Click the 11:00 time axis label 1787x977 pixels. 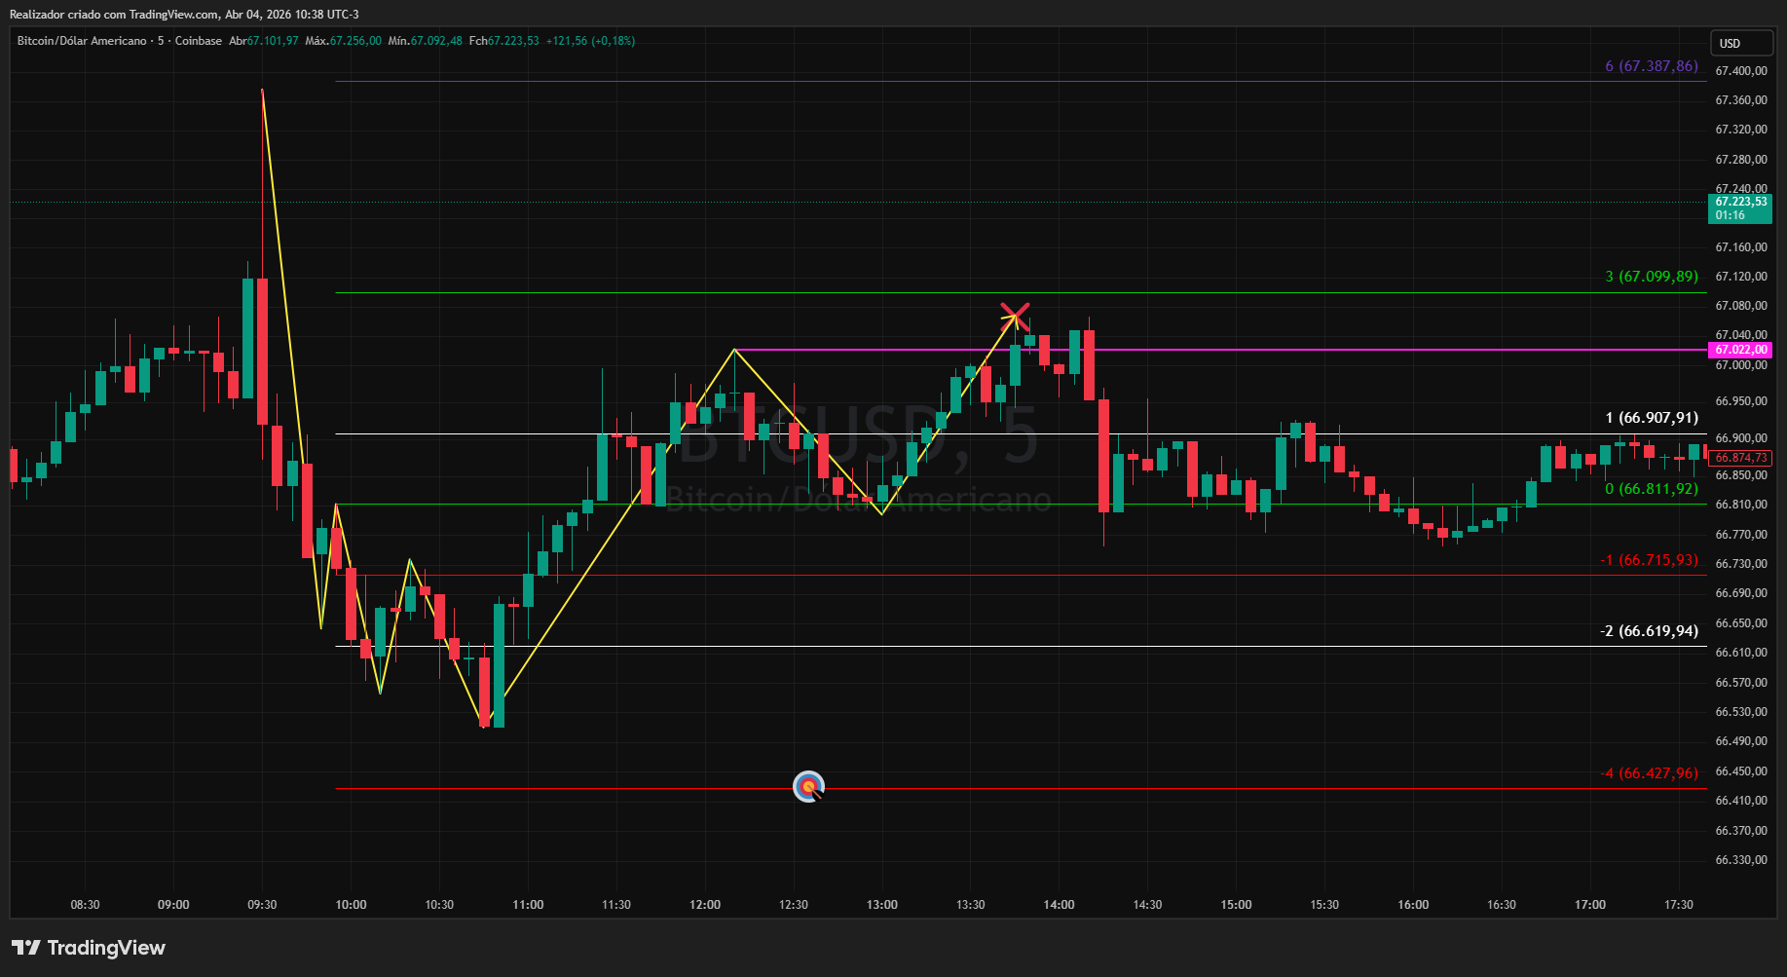tap(528, 905)
